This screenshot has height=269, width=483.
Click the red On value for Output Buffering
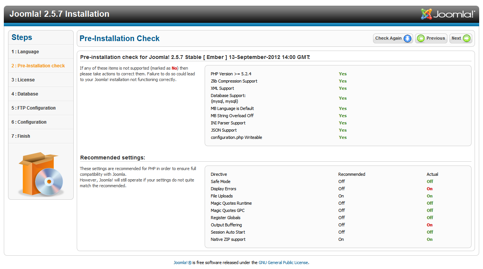click(430, 225)
